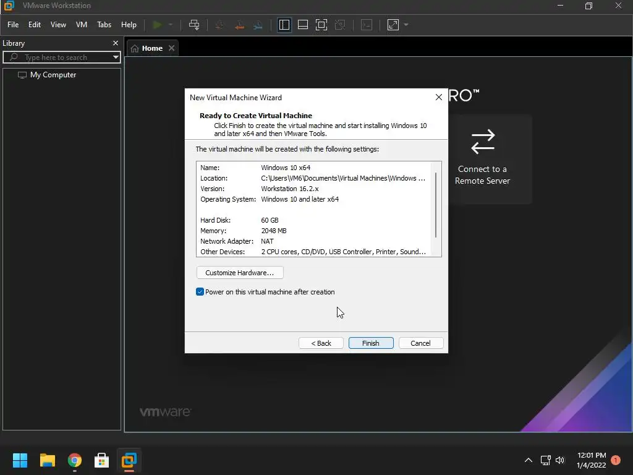Click the volume speaker tray icon

[560, 460]
